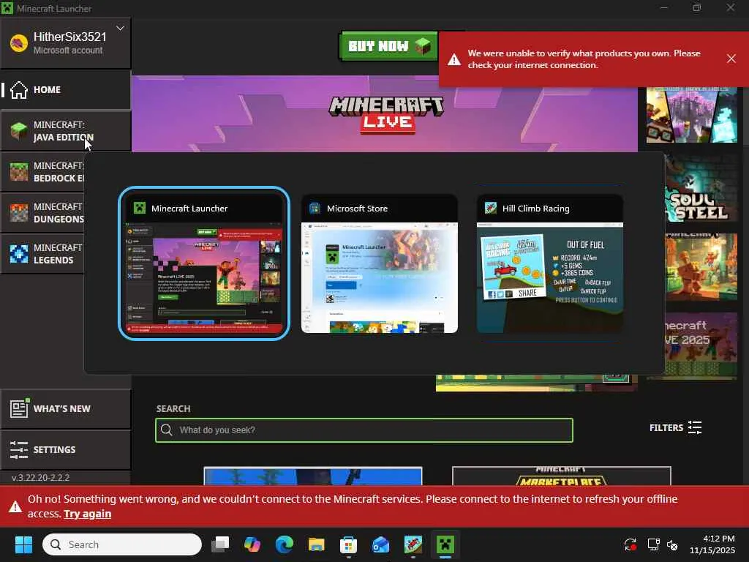Image resolution: width=749 pixels, height=562 pixels.
Task: Open the Windows Start menu
Action: pos(23,544)
